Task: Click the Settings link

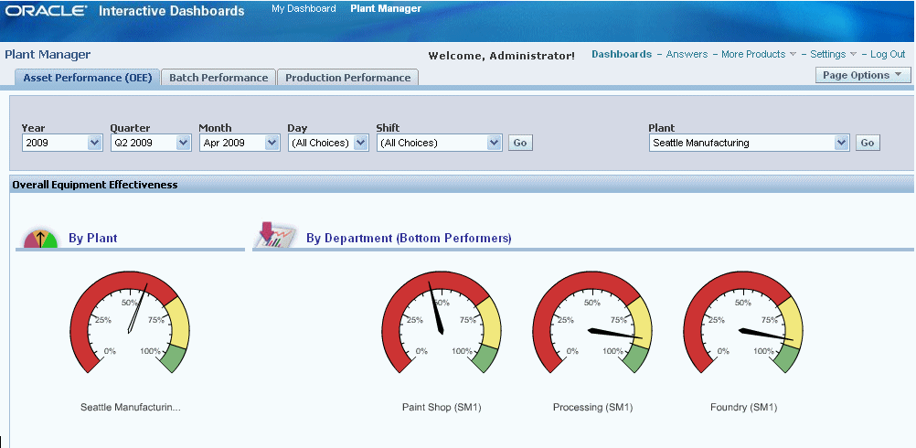Action: coord(828,54)
